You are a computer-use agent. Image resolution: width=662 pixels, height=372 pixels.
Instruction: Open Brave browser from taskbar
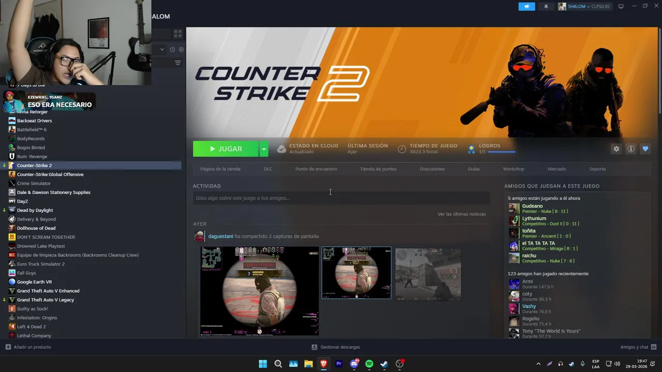pos(324,364)
